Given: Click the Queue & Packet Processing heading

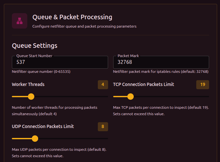Looking at the screenshot, I should [72, 17].
